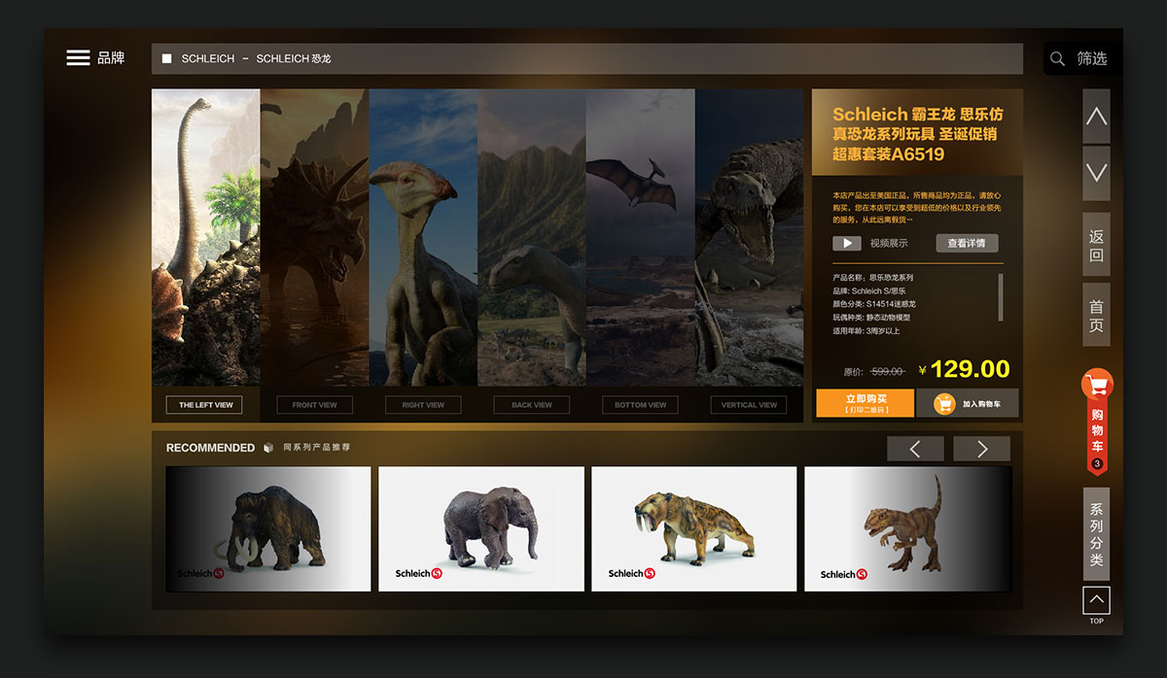Show next recommended products

pyautogui.click(x=981, y=449)
